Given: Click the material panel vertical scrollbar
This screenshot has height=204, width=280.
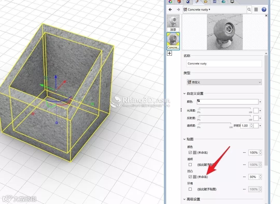Looking at the screenshot, I should point(266,110).
